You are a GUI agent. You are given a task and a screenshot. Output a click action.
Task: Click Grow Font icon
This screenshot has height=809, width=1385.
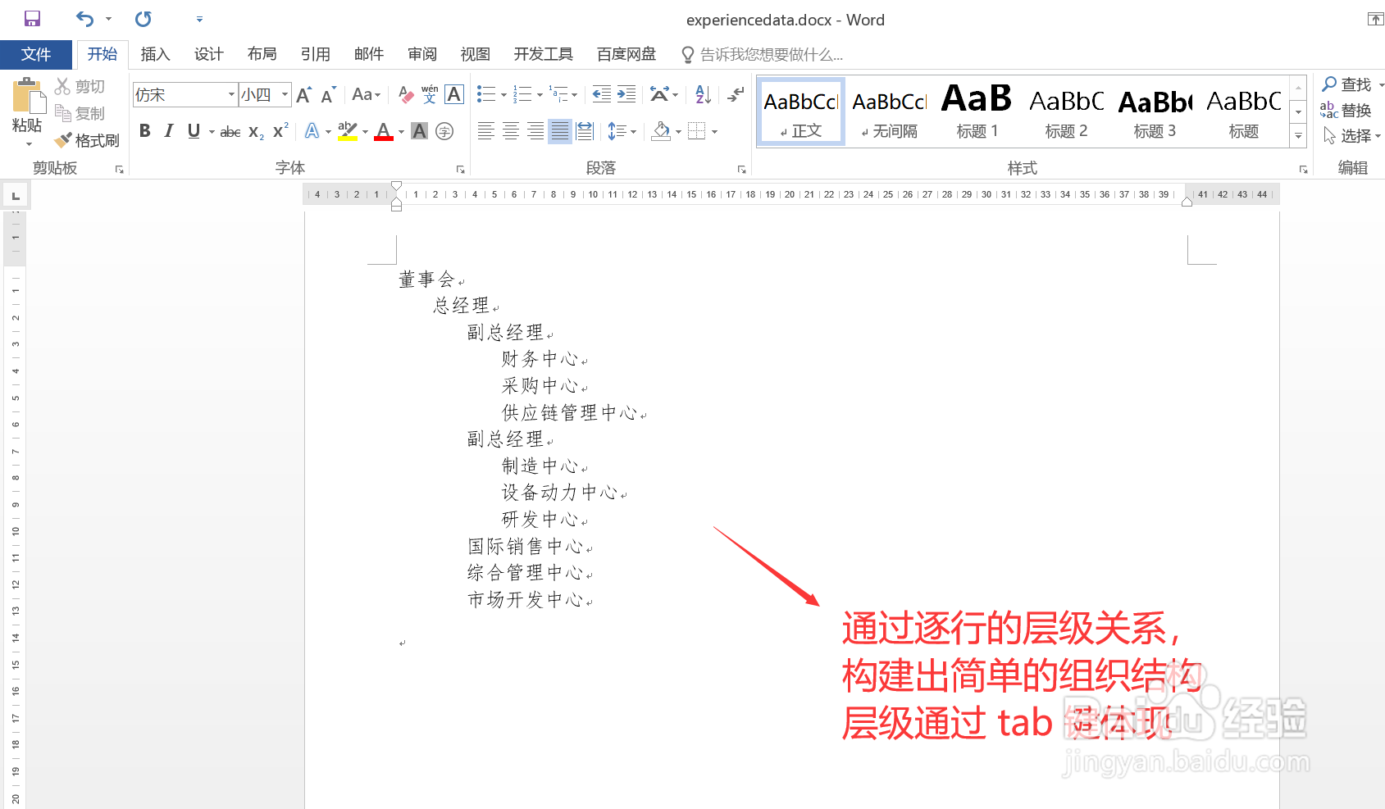(x=304, y=95)
